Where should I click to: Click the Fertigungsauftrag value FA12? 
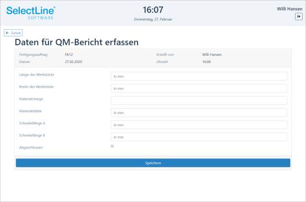coord(69,55)
